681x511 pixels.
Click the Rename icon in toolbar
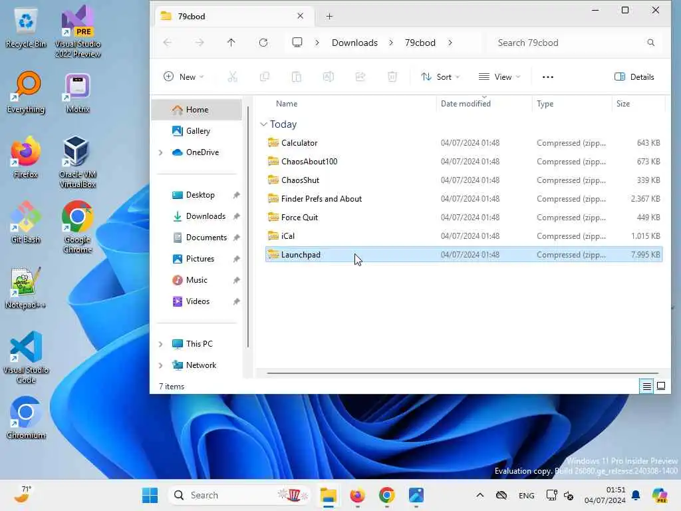coord(329,77)
